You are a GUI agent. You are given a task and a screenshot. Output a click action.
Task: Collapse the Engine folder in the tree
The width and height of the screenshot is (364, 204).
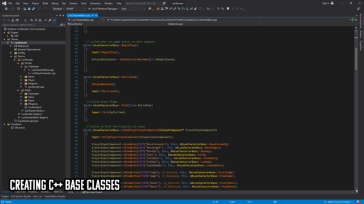pyautogui.click(x=5, y=33)
